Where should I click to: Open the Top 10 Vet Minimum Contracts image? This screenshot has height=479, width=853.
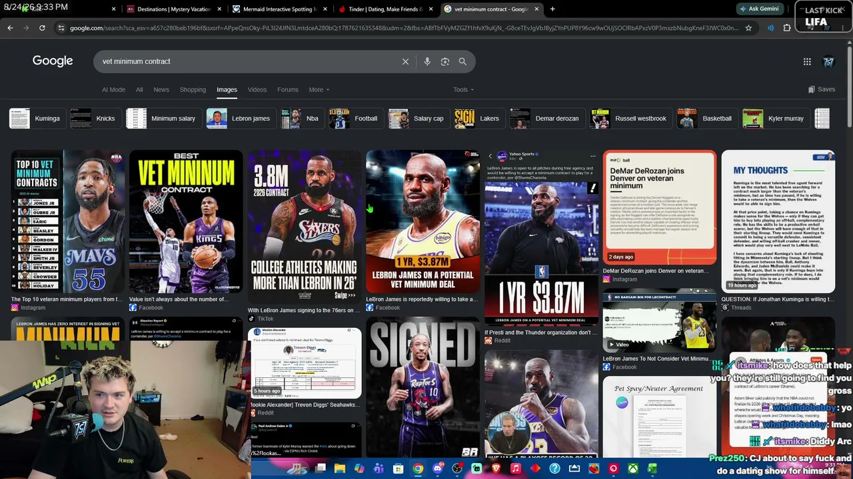(67, 222)
